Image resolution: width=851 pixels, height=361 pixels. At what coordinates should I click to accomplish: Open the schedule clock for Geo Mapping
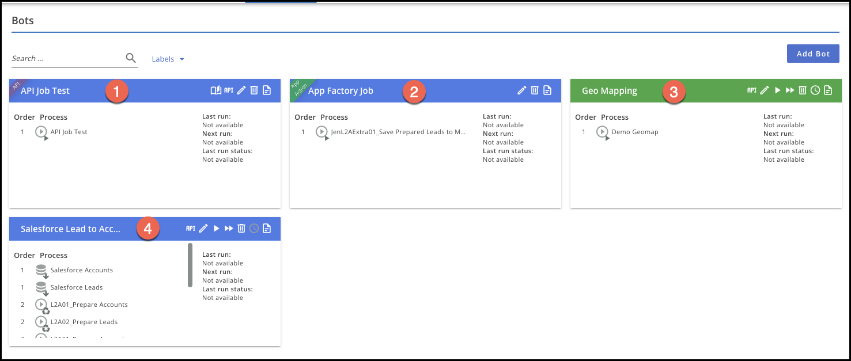click(816, 90)
